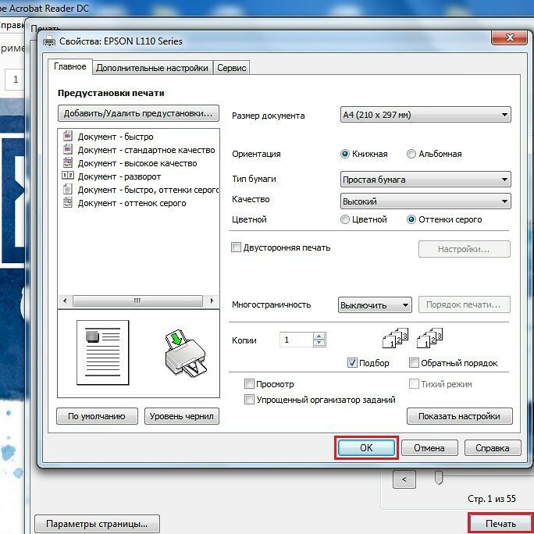Image resolution: width=534 pixels, height=534 pixels.
Task: Enable Двусторонняя печать checkbox
Action: (x=236, y=247)
